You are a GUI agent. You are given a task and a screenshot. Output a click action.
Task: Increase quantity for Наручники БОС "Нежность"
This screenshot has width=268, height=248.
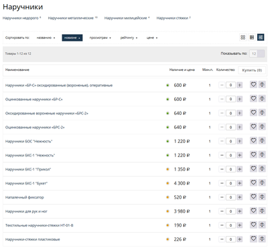point(240,141)
